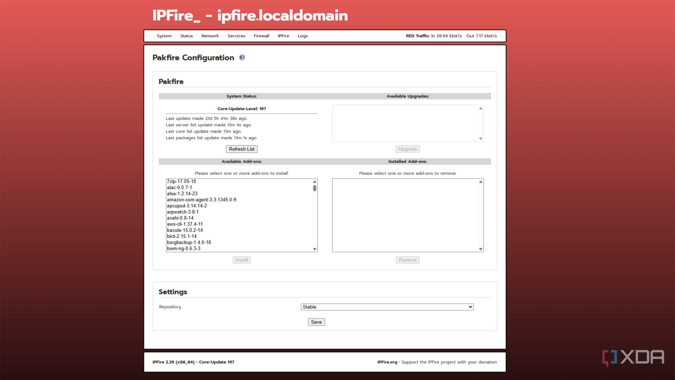Click the available add-ons scroll up arrow
The width and height of the screenshot is (675, 380).
point(315,181)
